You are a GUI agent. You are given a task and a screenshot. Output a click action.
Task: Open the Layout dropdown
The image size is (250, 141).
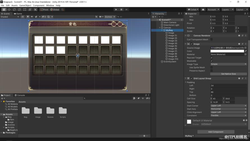coord(242,10)
